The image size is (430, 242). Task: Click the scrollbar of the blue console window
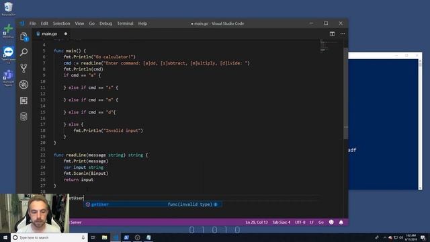(420, 125)
